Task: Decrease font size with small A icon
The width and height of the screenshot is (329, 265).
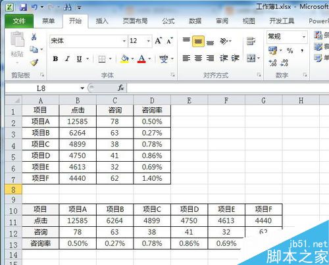Action: [x=170, y=41]
